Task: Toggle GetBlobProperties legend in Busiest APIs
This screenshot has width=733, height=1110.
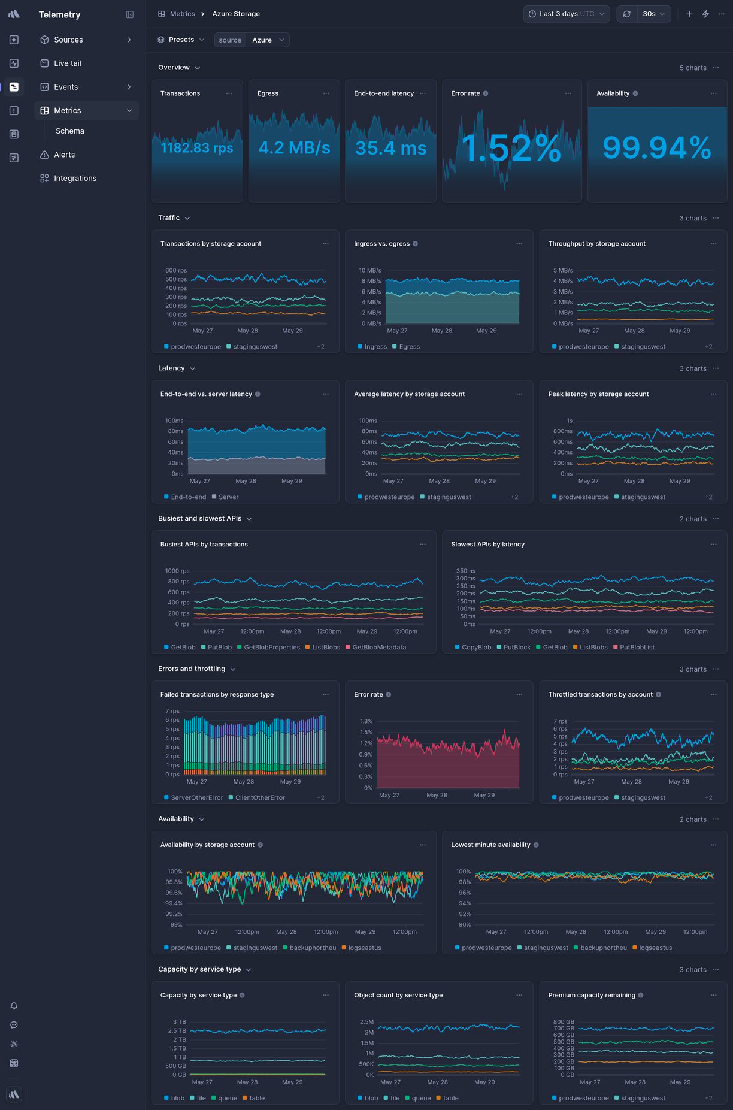Action: point(268,648)
